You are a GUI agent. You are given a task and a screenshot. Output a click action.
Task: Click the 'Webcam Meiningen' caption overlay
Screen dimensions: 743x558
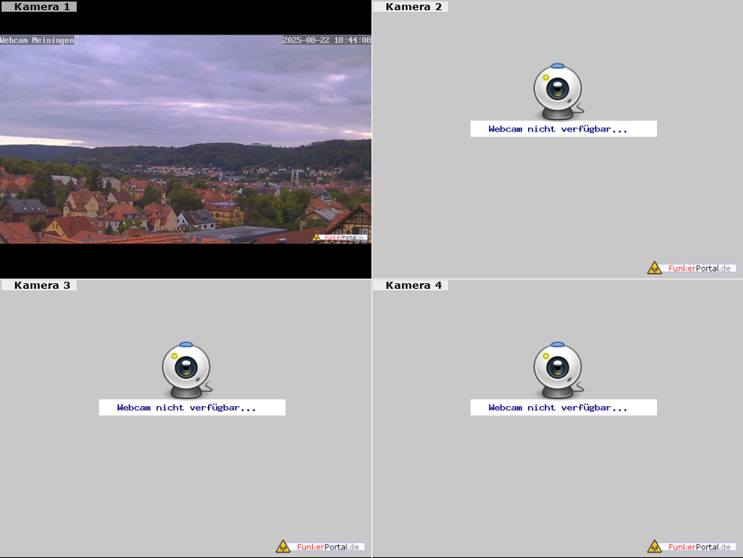pos(37,40)
